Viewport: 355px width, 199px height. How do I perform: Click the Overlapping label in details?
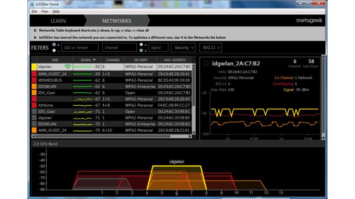click(283, 84)
